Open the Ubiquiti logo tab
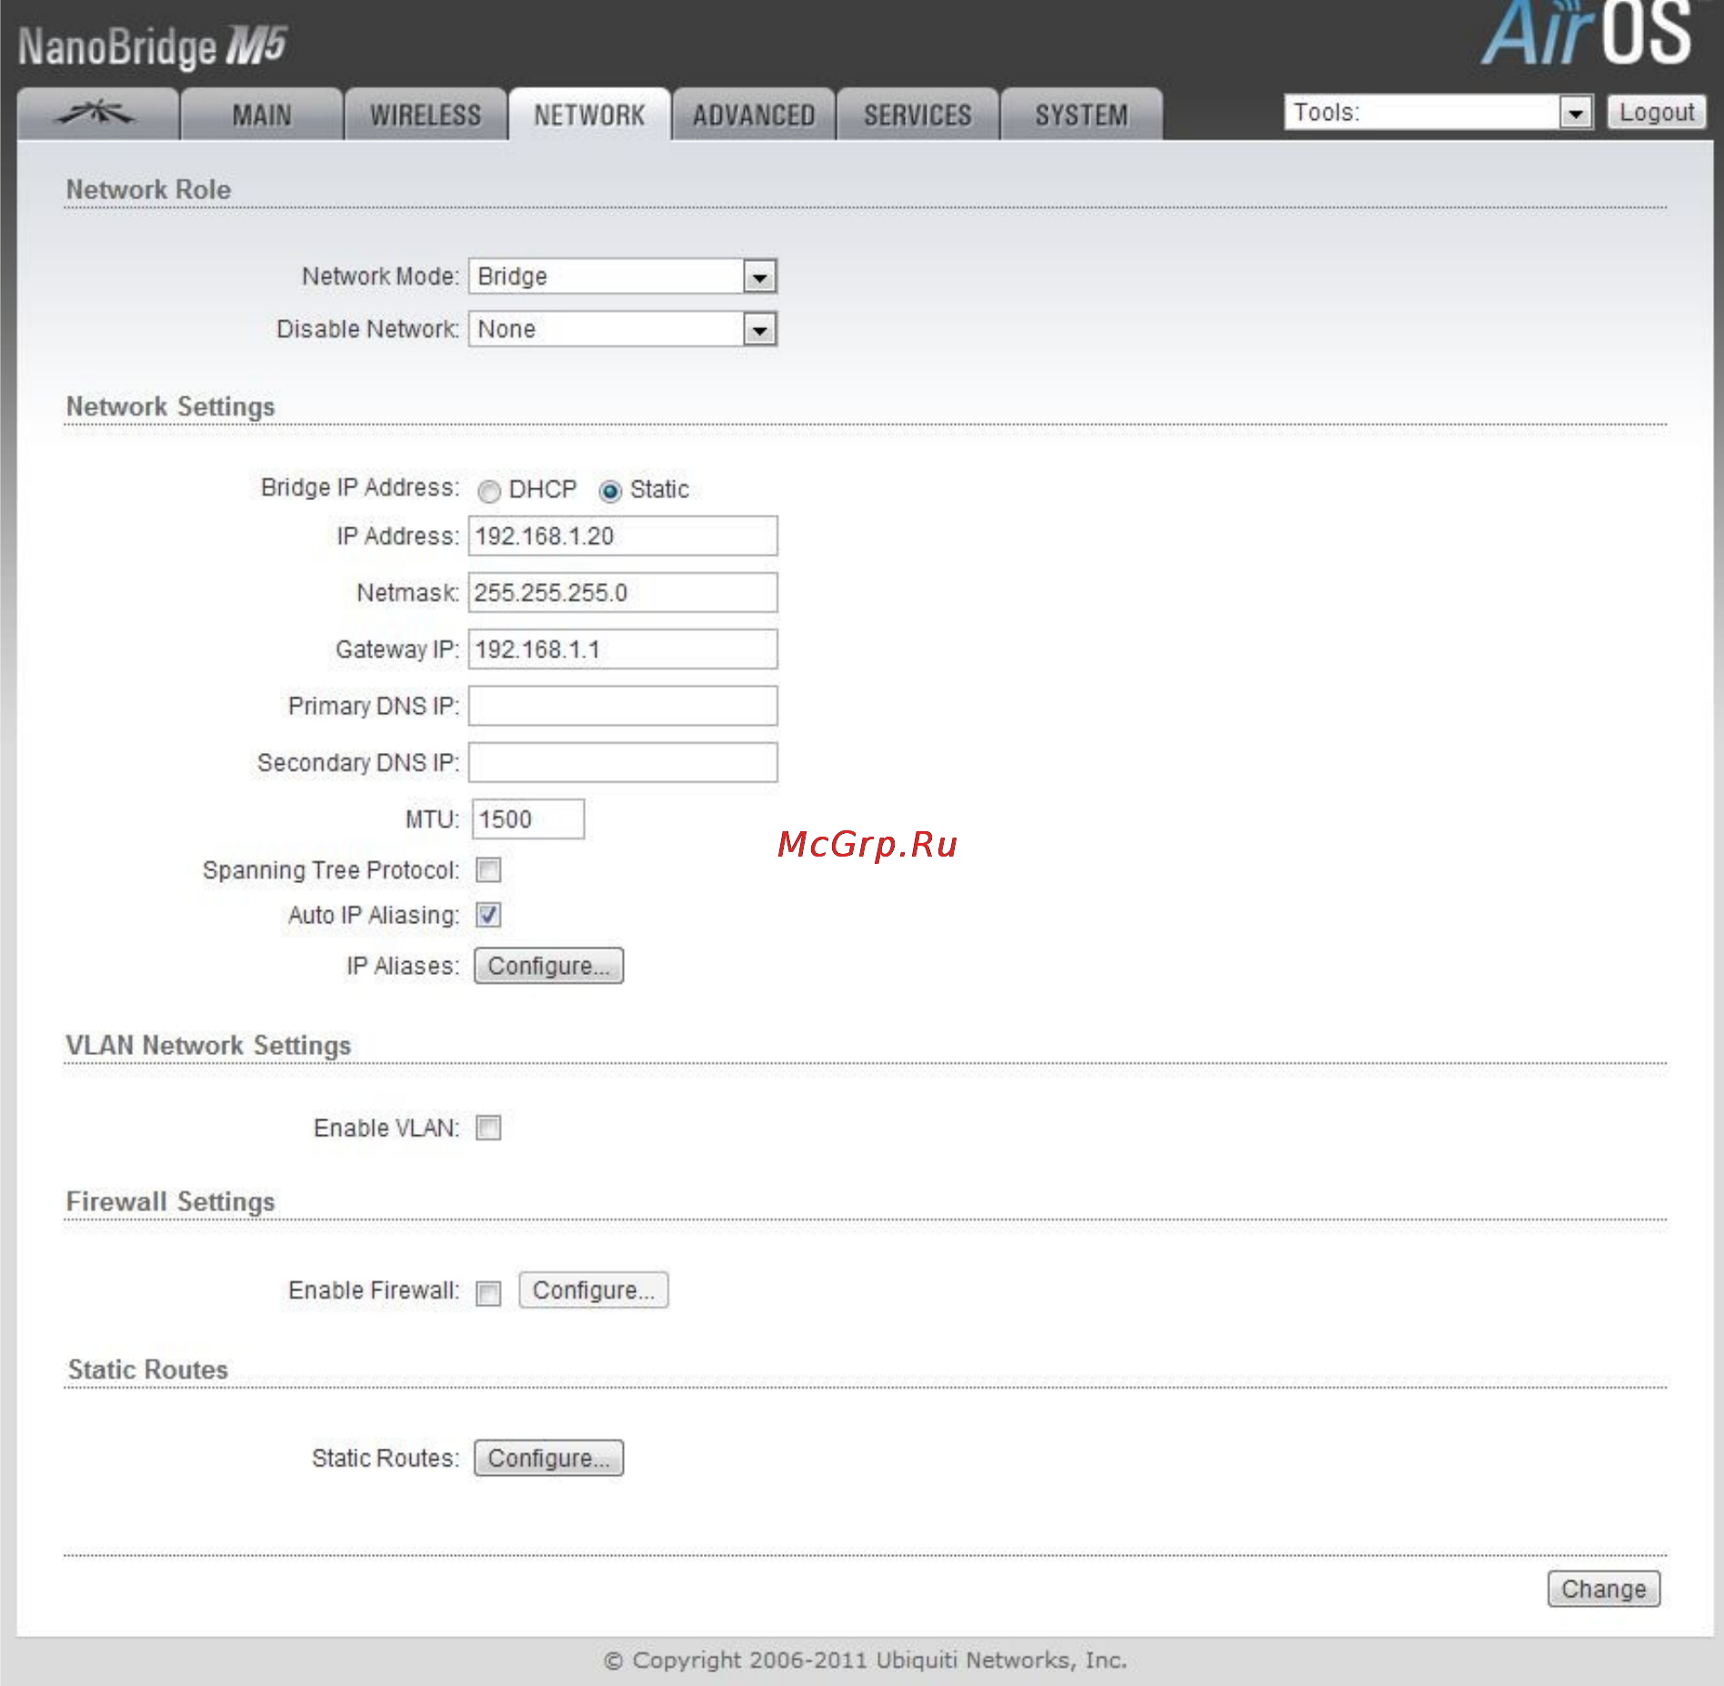This screenshot has height=1686, width=1724. [x=97, y=115]
